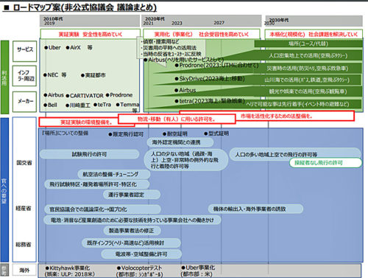Click the 'teTra' maker entry
This screenshot has width=368, height=278.
(x=102, y=105)
